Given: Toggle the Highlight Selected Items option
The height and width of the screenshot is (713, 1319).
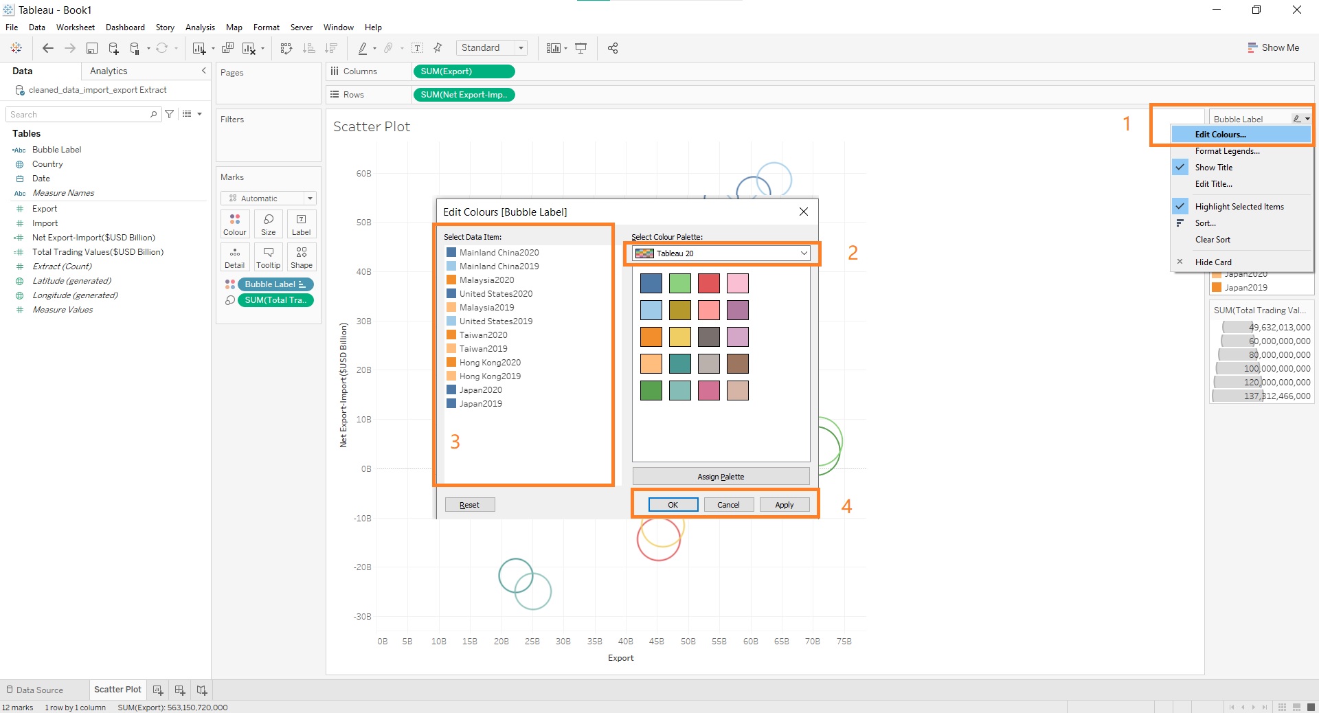Looking at the screenshot, I should coord(1239,207).
